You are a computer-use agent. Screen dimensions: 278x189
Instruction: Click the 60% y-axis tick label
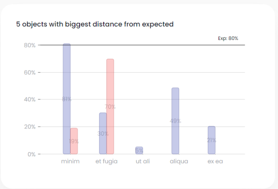pos(29,72)
